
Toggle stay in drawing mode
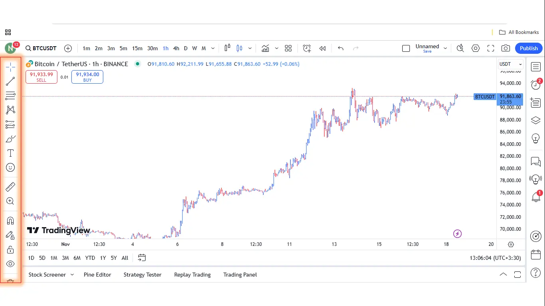point(10,235)
